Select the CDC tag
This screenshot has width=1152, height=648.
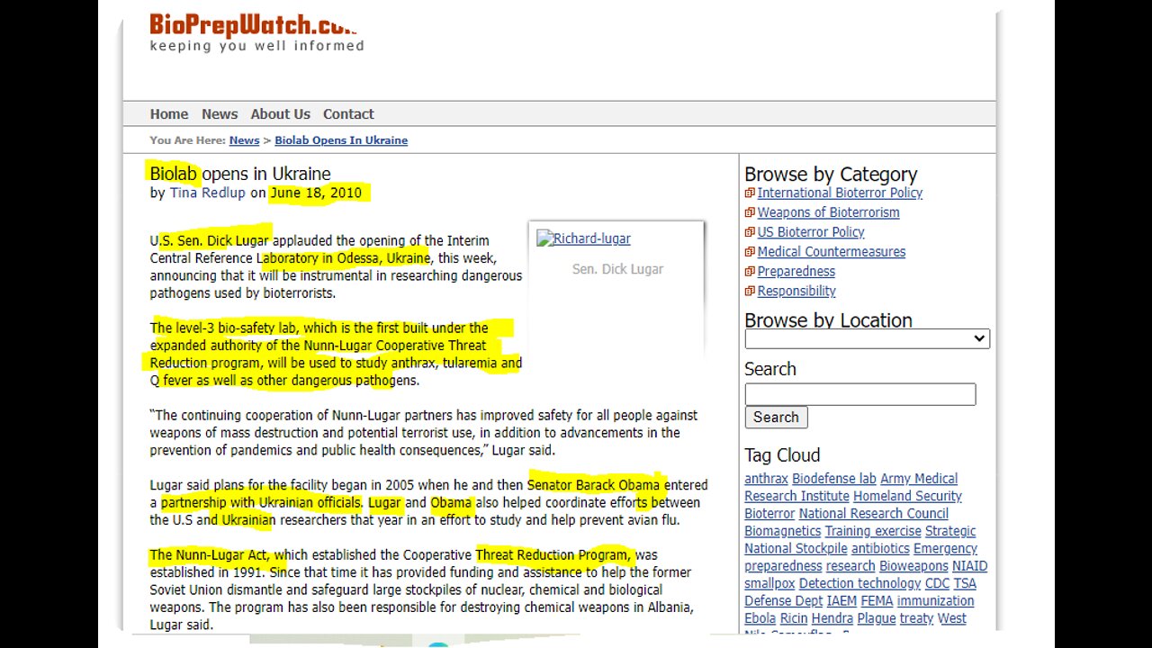pos(937,583)
